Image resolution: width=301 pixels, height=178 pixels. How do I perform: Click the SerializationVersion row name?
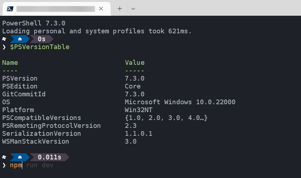coord(42,134)
